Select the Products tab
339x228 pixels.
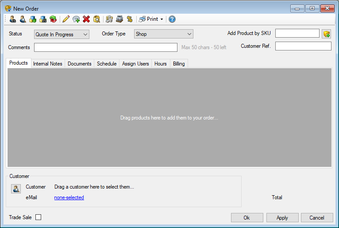click(19, 63)
